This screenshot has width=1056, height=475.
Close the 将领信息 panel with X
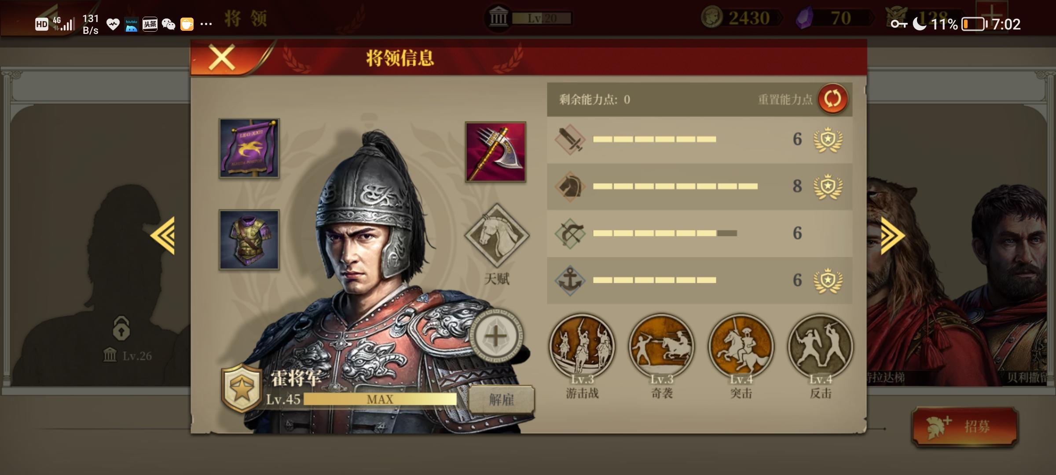point(222,58)
